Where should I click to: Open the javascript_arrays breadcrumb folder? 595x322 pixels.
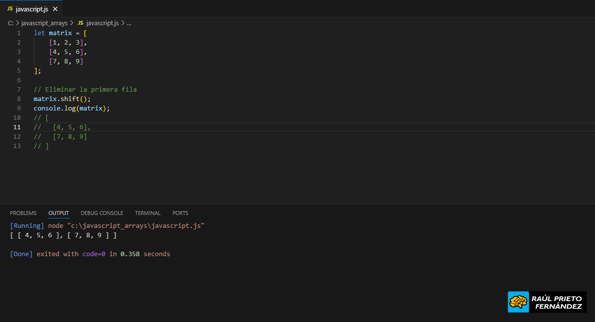[x=44, y=23]
